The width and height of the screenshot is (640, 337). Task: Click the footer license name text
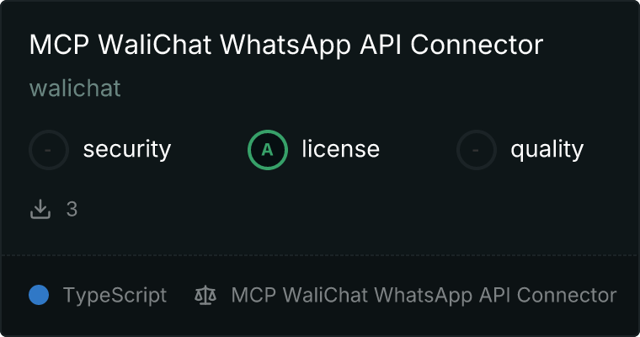tap(424, 296)
